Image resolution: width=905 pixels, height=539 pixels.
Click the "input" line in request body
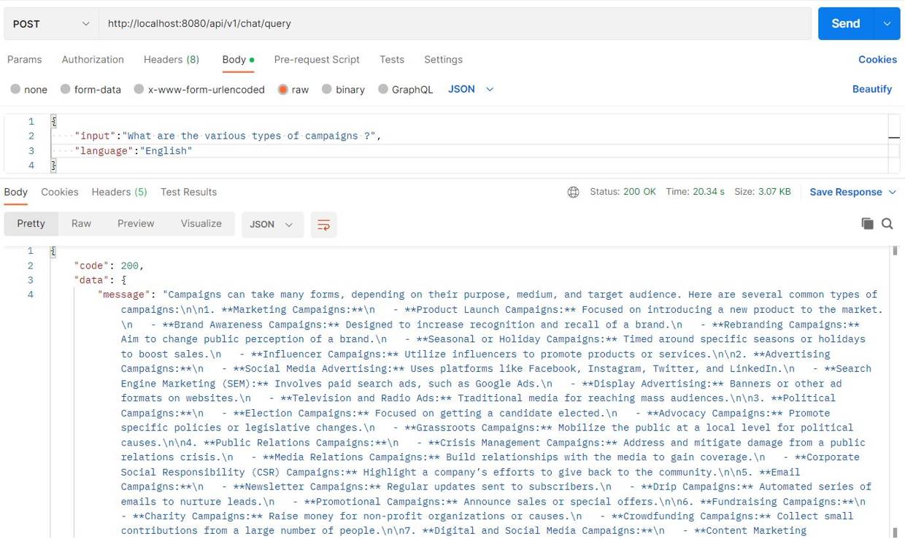click(228, 136)
